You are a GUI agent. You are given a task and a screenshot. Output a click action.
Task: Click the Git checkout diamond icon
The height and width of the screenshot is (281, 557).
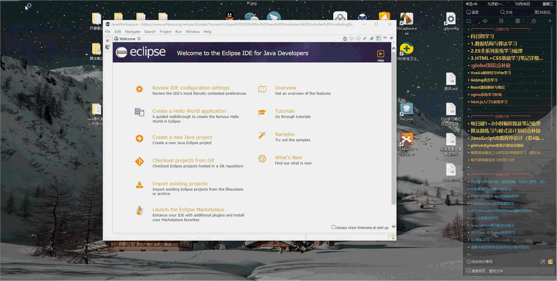coord(140,162)
